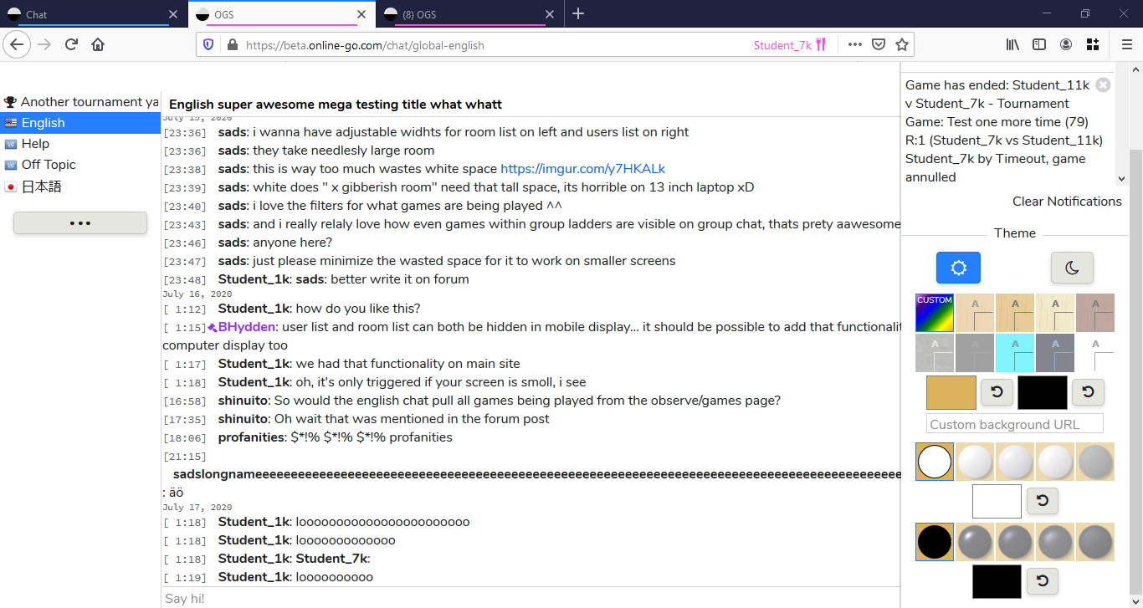Image resolution: width=1143 pixels, height=608 pixels.
Task: Switch to the light theme
Action: tap(958, 268)
